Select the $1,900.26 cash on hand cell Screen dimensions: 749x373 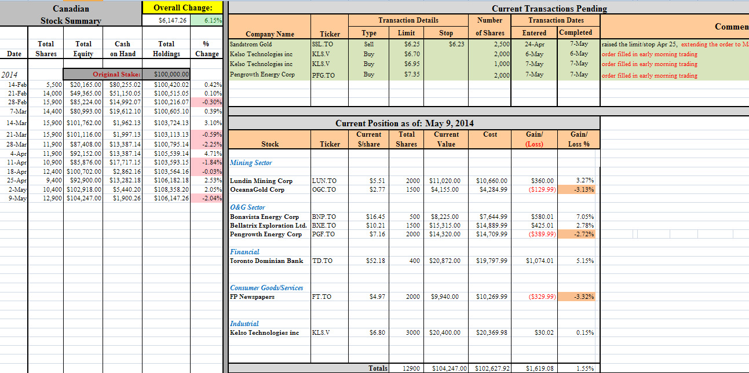[x=122, y=198]
